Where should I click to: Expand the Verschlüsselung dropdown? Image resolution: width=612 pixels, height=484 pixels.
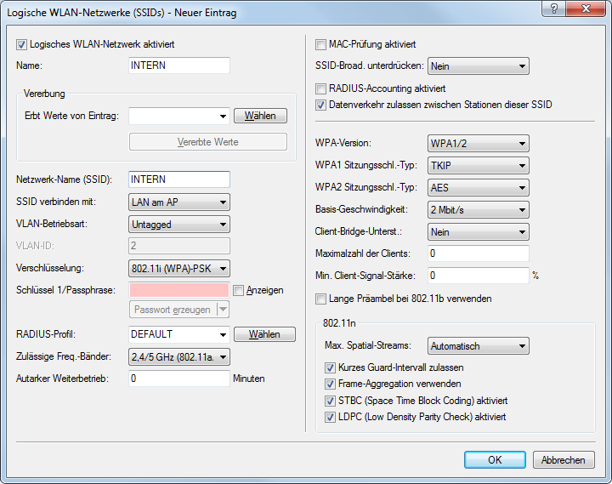click(179, 268)
